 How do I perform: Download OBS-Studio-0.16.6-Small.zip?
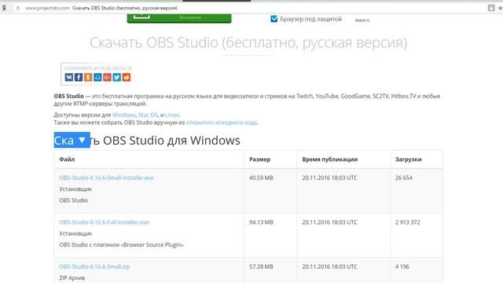click(x=94, y=266)
